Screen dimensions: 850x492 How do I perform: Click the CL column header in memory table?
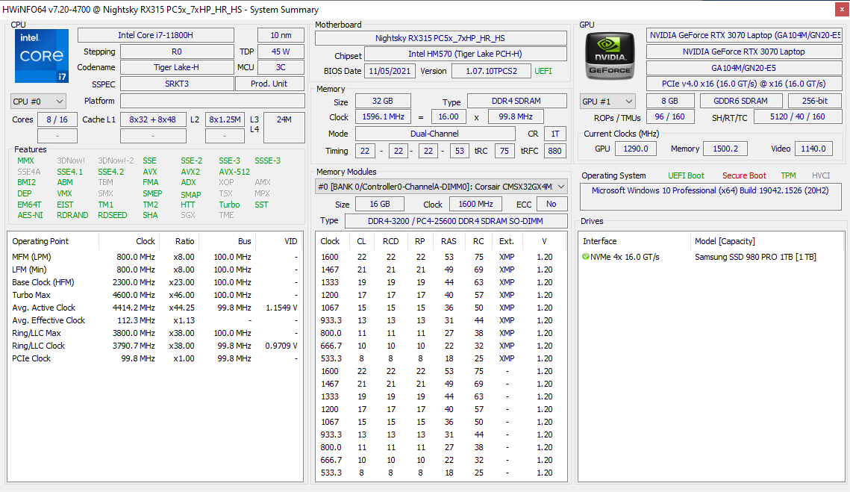pos(361,241)
